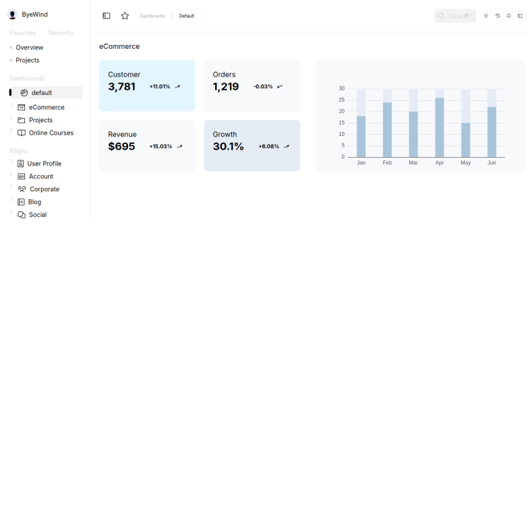This screenshot has width=528, height=528.
Task: Open the Dashboards breadcrumb link
Action: click(152, 16)
